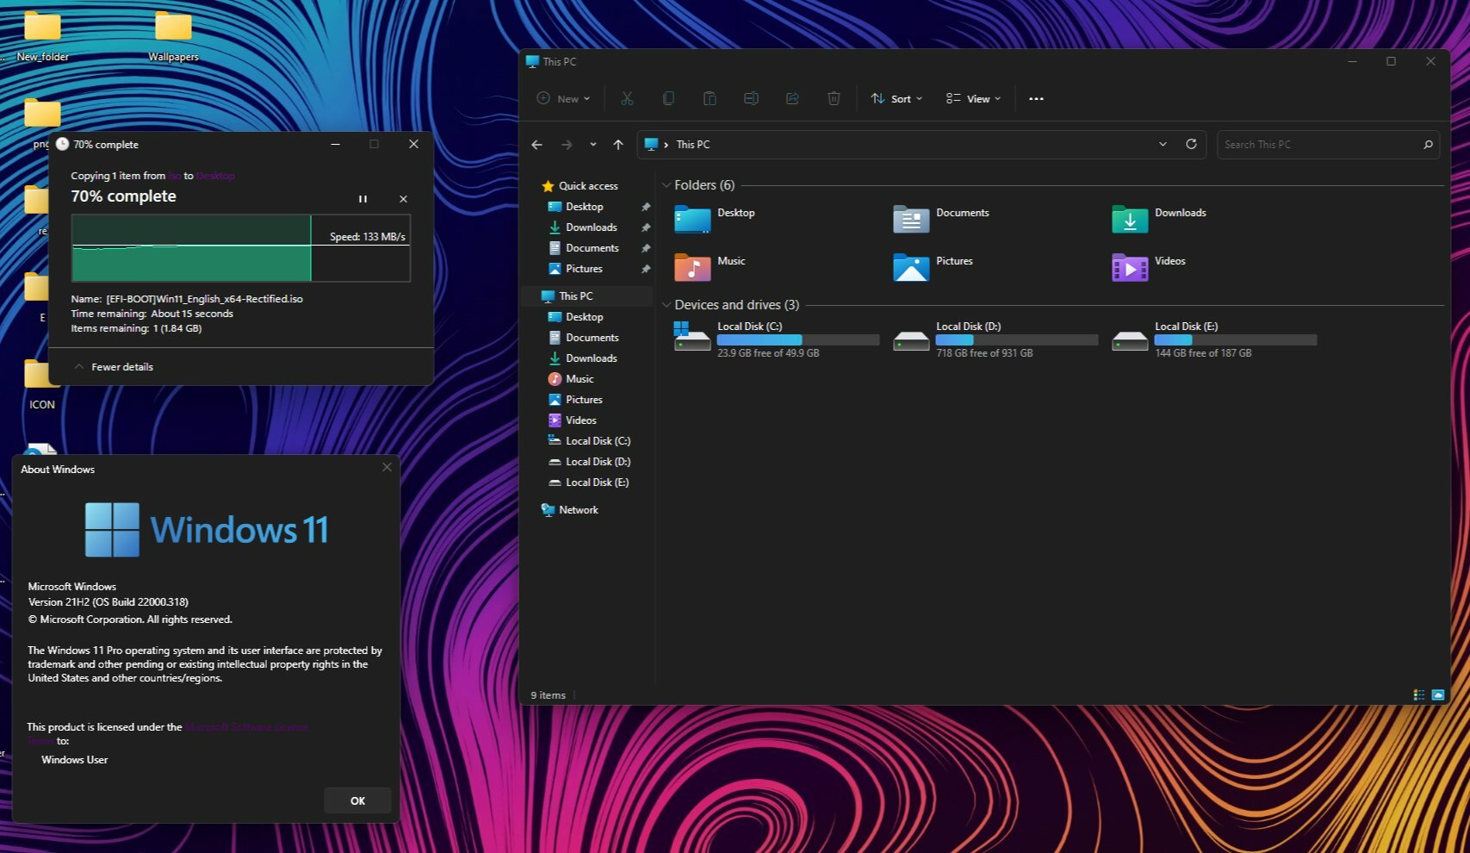Click the search magnifier icon in File Explorer

pyautogui.click(x=1428, y=145)
